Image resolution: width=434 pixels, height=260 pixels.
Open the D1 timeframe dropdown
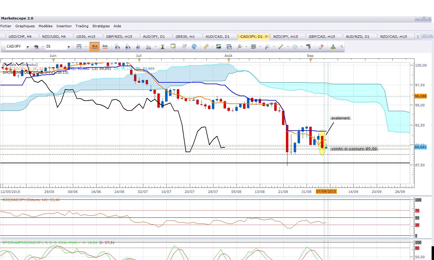(69, 47)
